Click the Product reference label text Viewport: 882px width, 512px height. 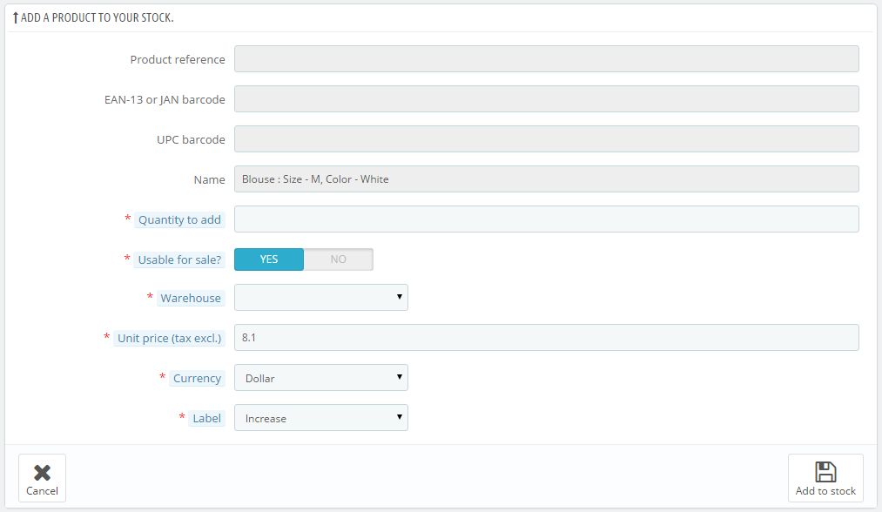178,59
